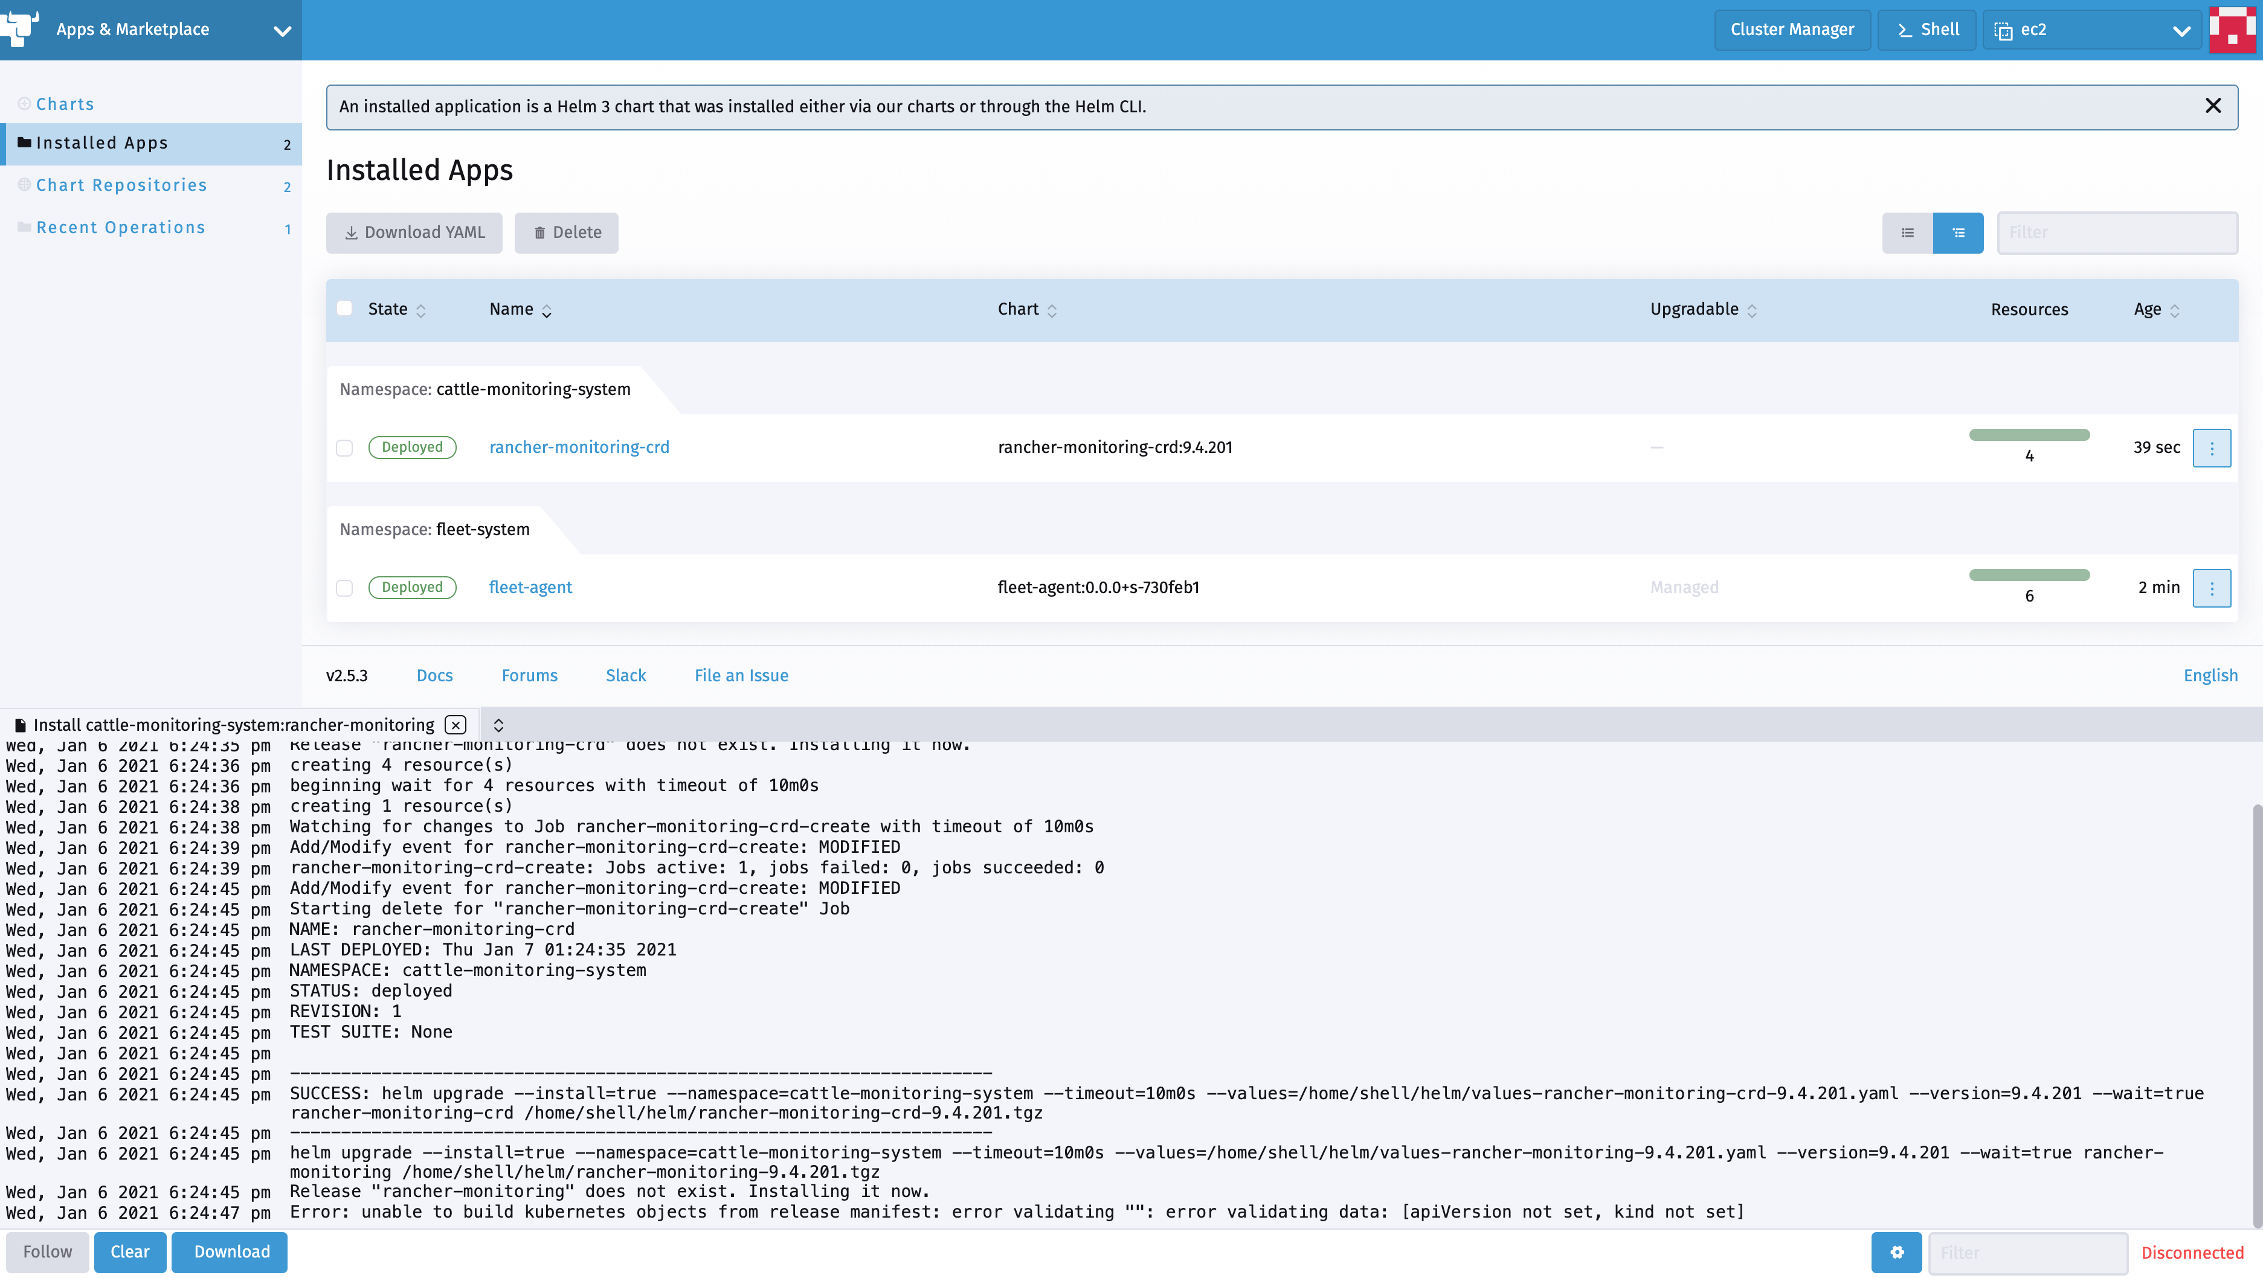
Task: Click the Delete button
Action: 567,233
